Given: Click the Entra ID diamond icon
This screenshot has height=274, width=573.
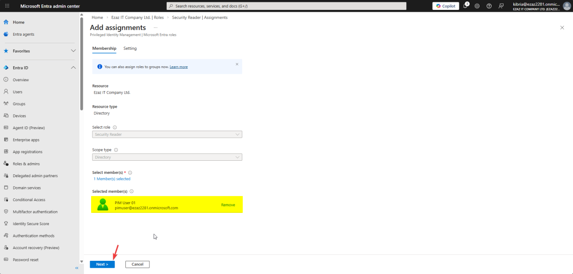Looking at the screenshot, I should (x=6, y=68).
